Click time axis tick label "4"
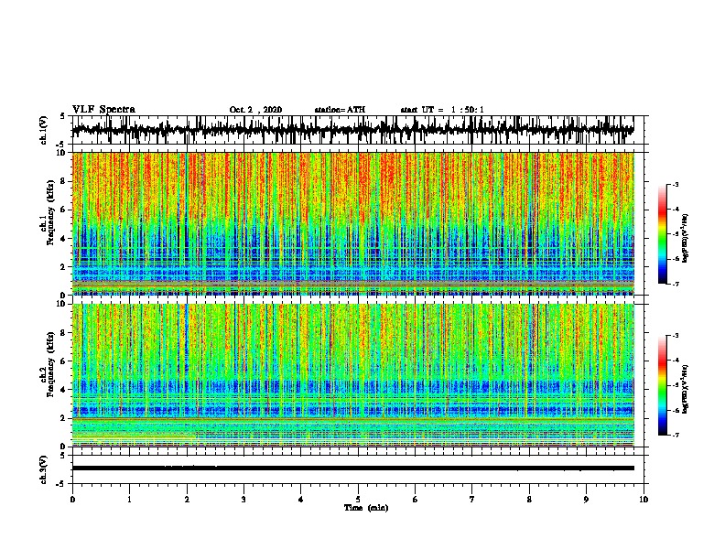This screenshot has height=560, width=725. (301, 500)
